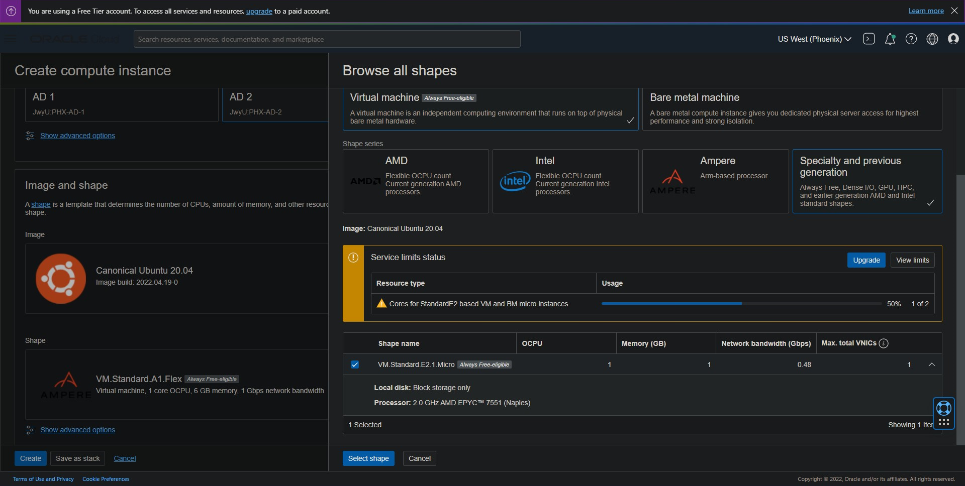Screen dimensions: 965x486
Task: Click the Shape name column header
Action: pos(399,343)
